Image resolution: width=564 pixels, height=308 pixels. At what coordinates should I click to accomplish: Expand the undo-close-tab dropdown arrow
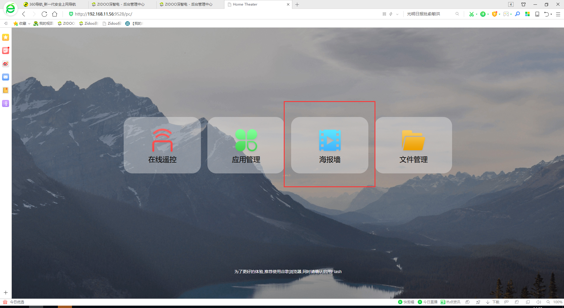click(551, 14)
